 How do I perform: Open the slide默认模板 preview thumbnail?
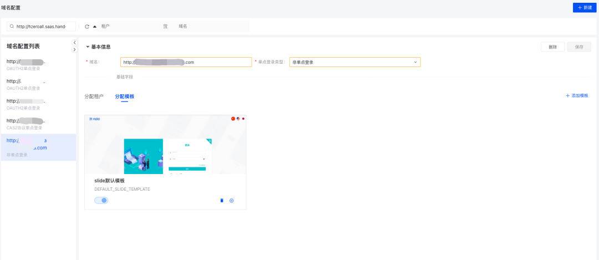point(165,145)
